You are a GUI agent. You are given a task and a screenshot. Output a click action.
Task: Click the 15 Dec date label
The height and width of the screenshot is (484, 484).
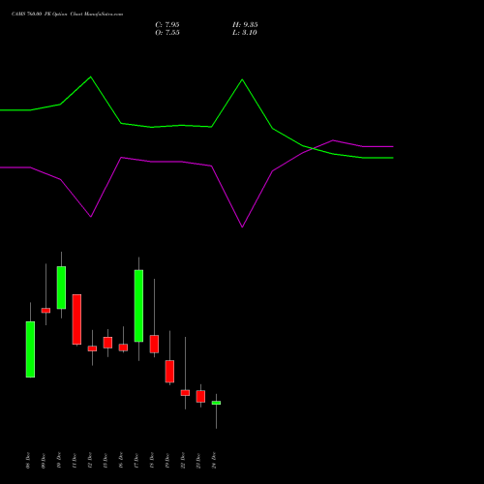point(106,460)
